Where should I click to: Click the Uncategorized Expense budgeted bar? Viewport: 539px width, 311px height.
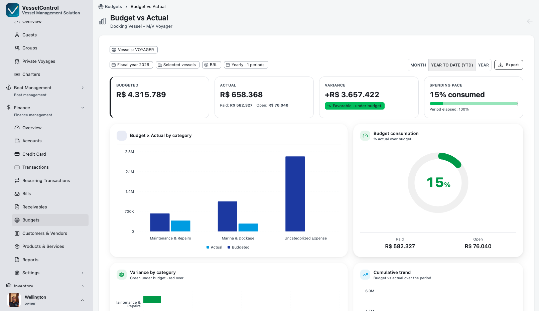pyautogui.click(x=295, y=194)
